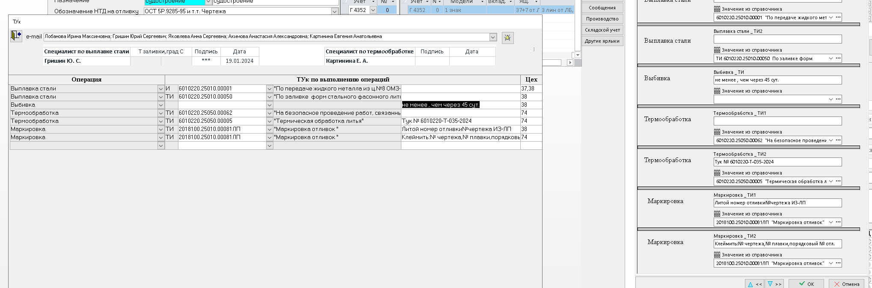Click the Операция column header
The image size is (872, 288).
87,79
